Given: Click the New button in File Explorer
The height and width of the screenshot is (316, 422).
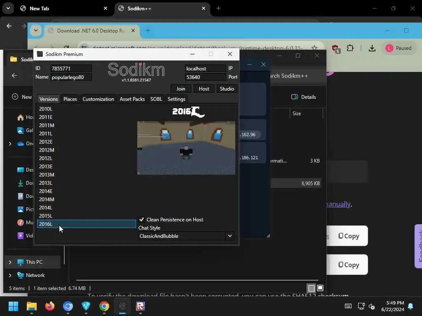Looking at the screenshot, I should [x=22, y=97].
